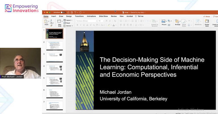Click the Undo arrow icon
Screen dimensions: 218x114
pyautogui.click(x=75, y=12)
